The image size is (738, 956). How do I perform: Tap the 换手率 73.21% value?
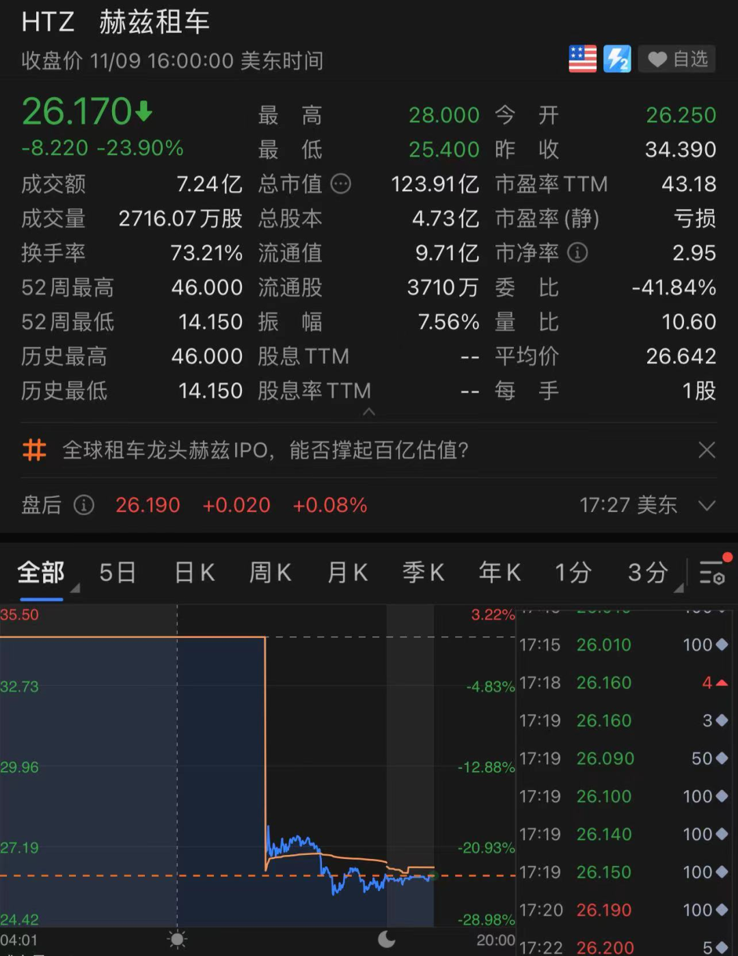206,253
